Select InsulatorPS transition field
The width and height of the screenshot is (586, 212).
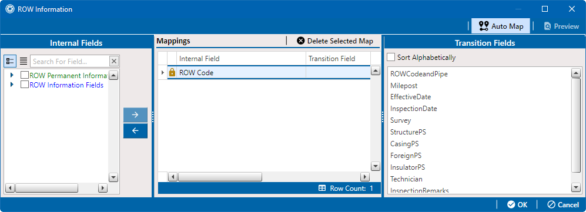click(408, 167)
